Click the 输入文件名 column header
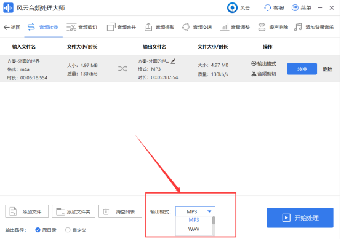This screenshot has height=239, width=341. [24, 47]
